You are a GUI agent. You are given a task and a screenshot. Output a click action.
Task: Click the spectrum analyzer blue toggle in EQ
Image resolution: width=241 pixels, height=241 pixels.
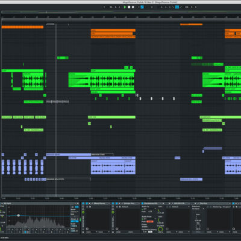coord(77,207)
